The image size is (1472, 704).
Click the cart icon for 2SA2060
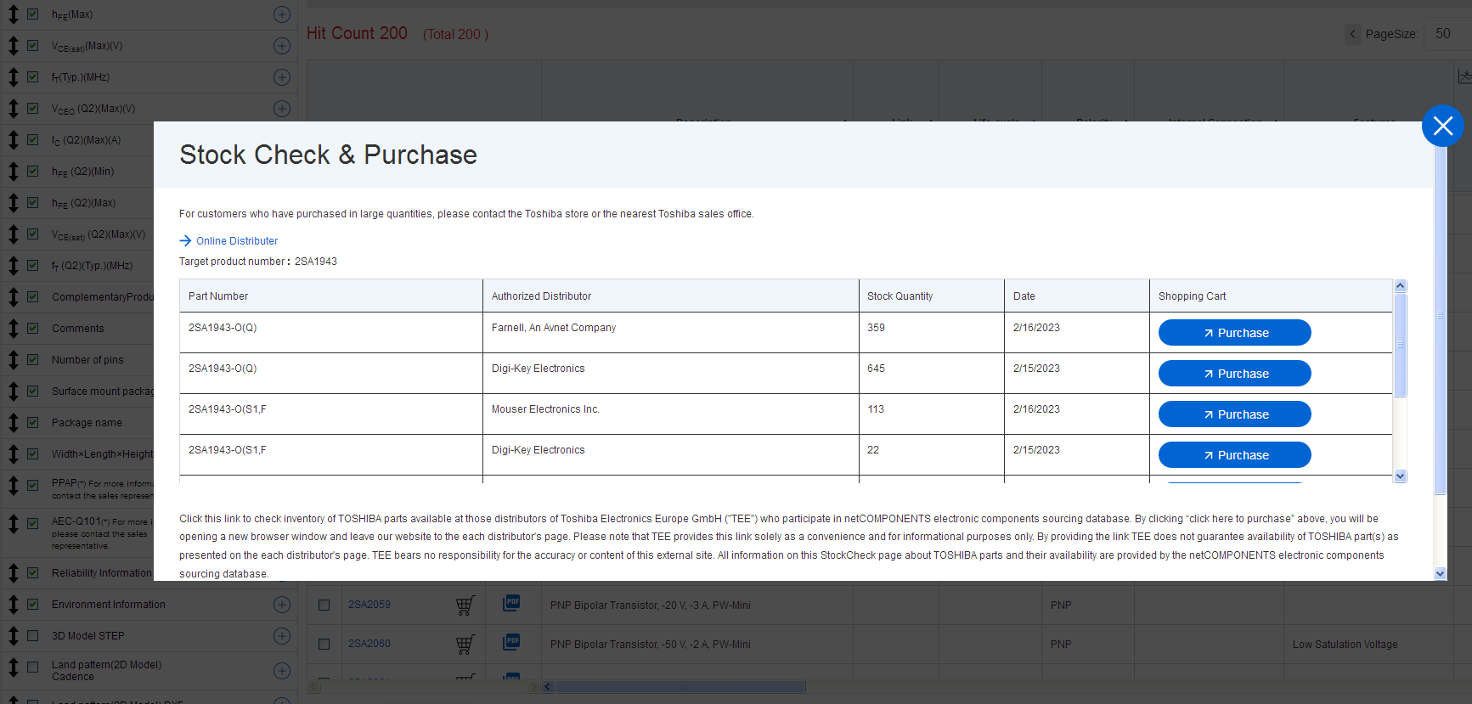point(465,645)
